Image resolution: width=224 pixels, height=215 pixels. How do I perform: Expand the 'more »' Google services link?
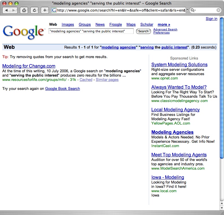164,25
